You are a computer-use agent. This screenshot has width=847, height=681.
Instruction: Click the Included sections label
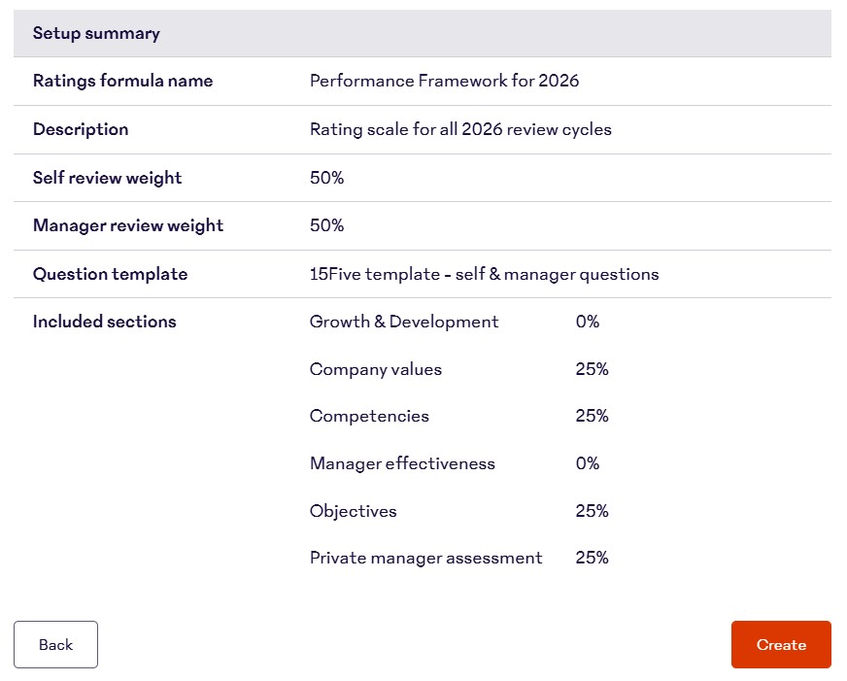tap(104, 321)
